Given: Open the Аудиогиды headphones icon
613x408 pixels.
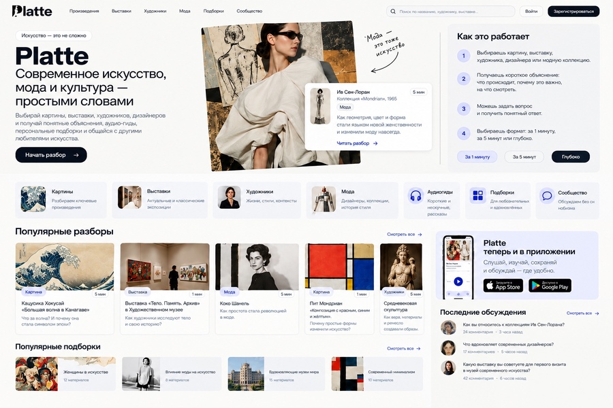Looking at the screenshot, I should point(415,195).
